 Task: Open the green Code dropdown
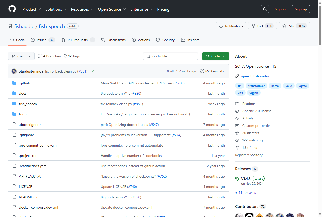tap(215, 56)
